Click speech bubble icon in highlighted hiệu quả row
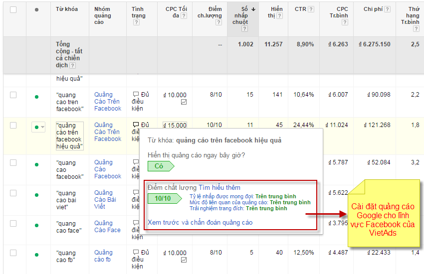 coord(136,125)
